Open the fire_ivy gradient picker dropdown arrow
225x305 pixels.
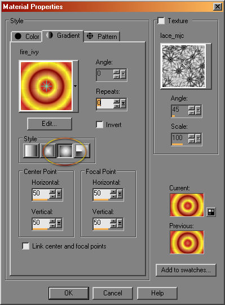(x=76, y=86)
